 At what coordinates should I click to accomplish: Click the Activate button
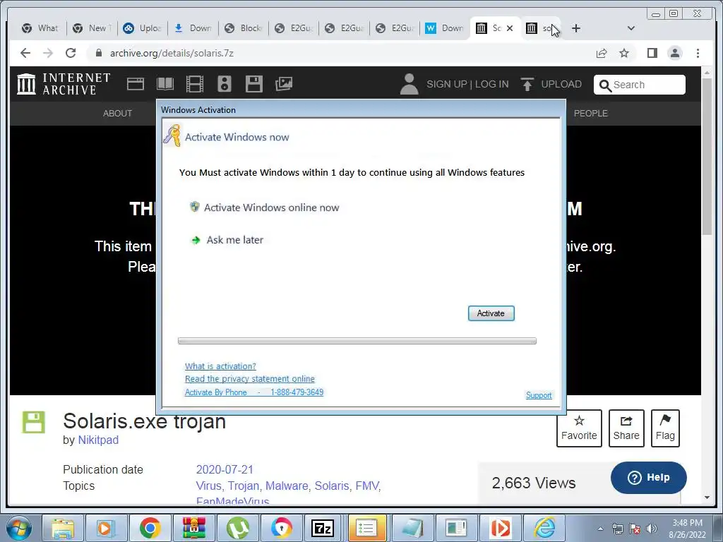click(x=491, y=313)
